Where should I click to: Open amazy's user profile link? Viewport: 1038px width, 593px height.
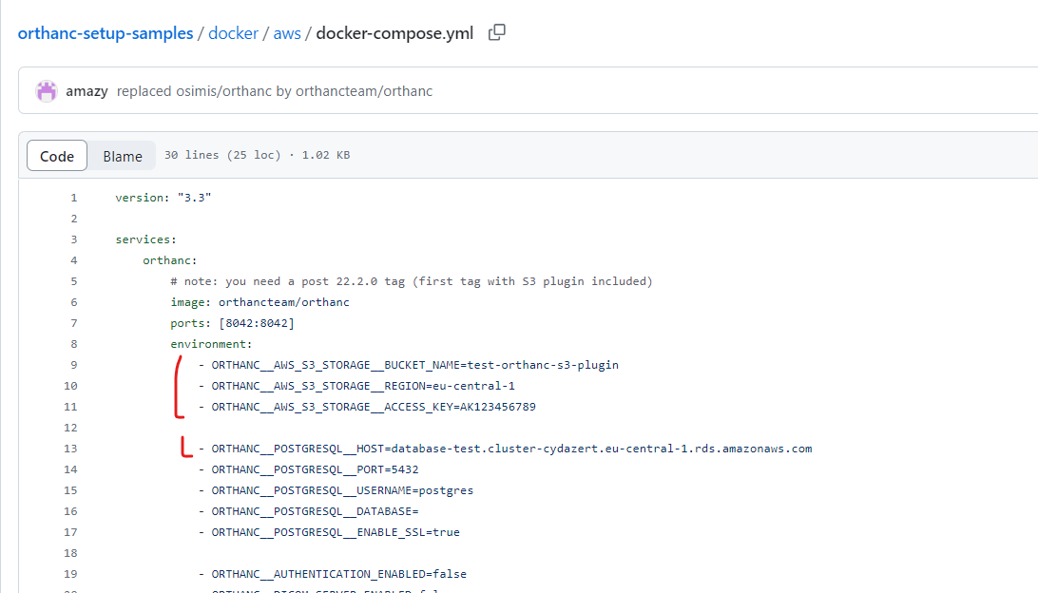(86, 90)
